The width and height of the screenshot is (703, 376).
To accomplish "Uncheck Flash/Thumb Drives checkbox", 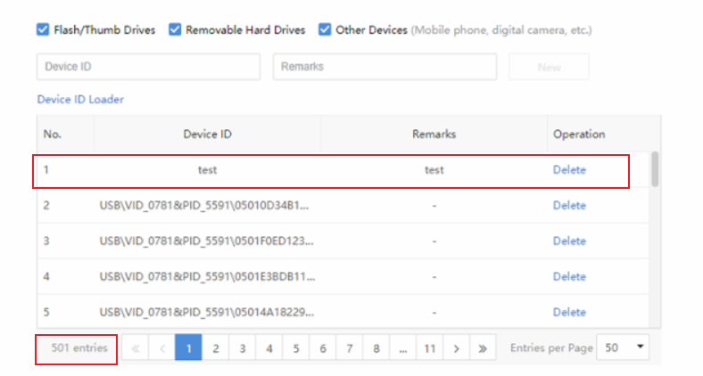I will (43, 29).
